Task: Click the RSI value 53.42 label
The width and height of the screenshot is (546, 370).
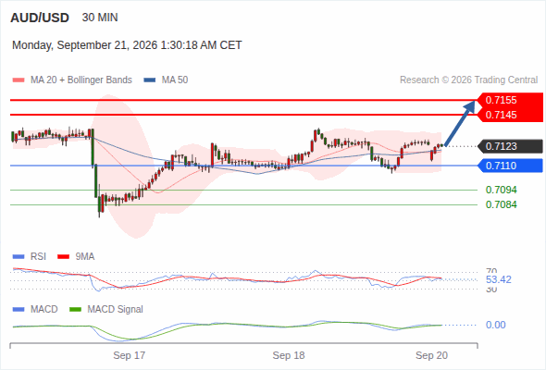Action: [x=498, y=279]
